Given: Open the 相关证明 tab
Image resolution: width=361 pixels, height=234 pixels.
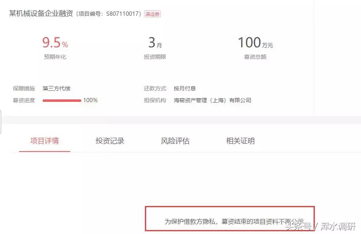Looking at the screenshot, I should pyautogui.click(x=241, y=141).
